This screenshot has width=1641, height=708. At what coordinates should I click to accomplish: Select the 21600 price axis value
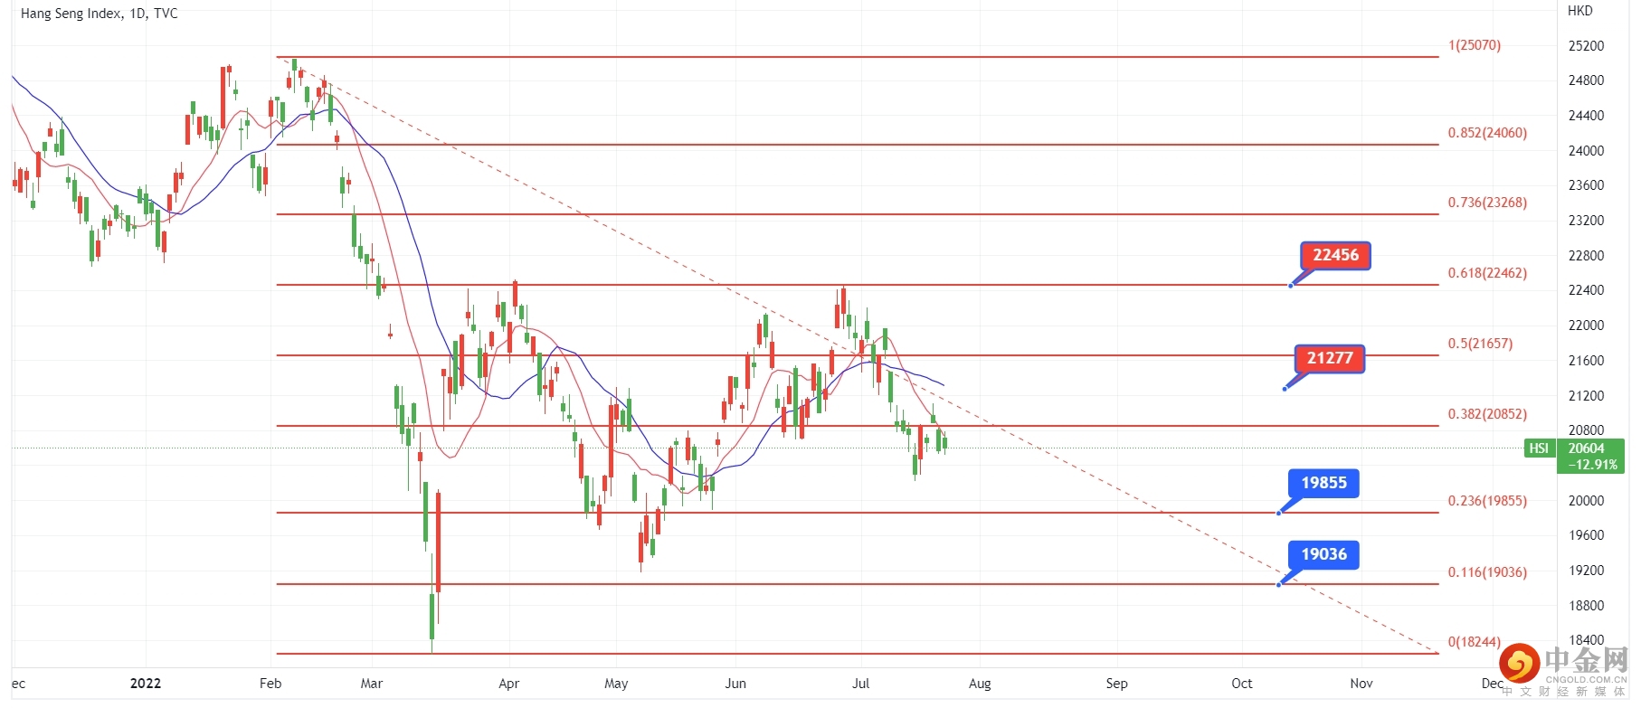[1586, 361]
